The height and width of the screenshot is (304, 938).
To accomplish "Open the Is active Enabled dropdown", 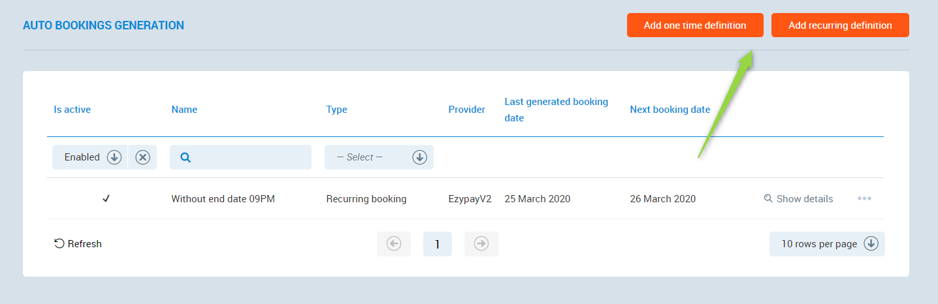I will 89,157.
